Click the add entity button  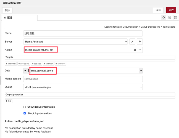(11, 64)
